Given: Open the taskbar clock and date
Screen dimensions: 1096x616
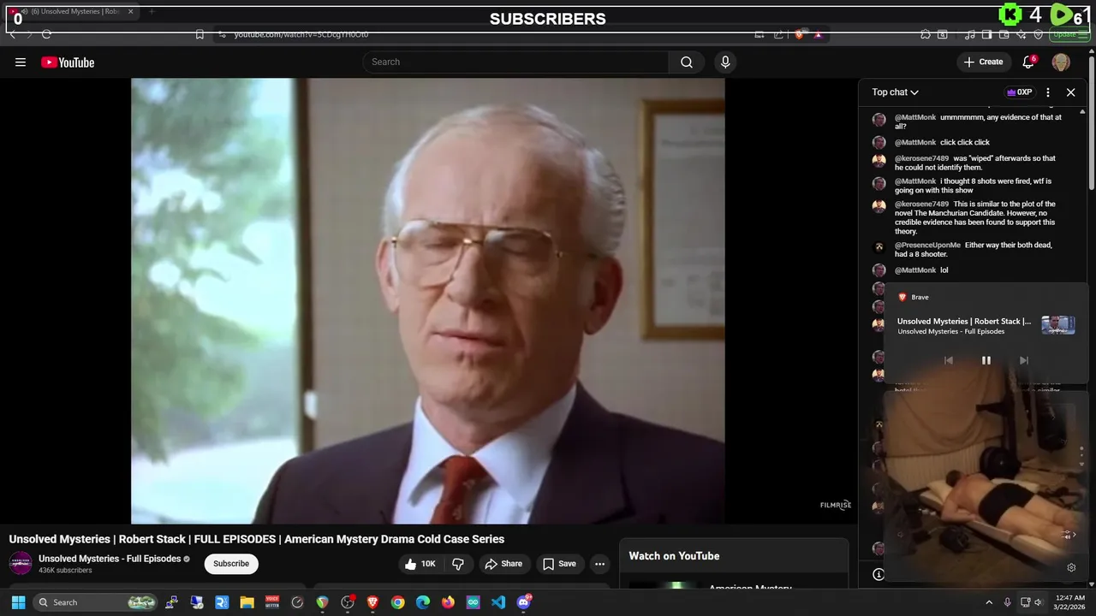Looking at the screenshot, I should [1070, 602].
